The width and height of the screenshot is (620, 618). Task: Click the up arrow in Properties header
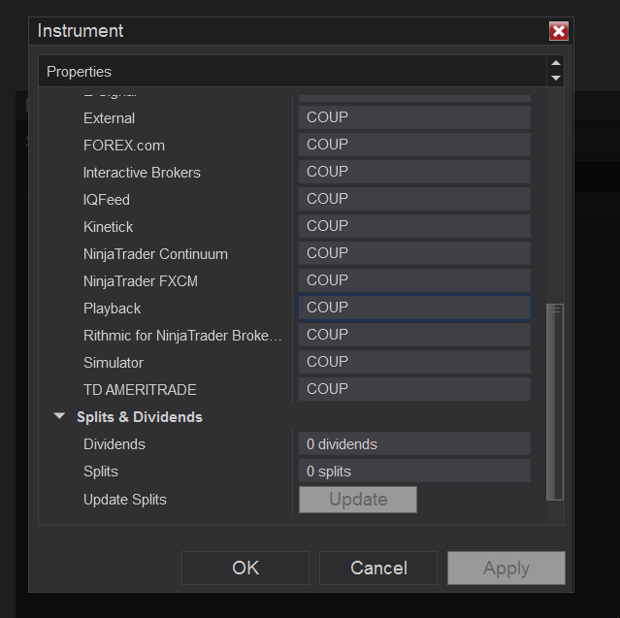[x=555, y=64]
